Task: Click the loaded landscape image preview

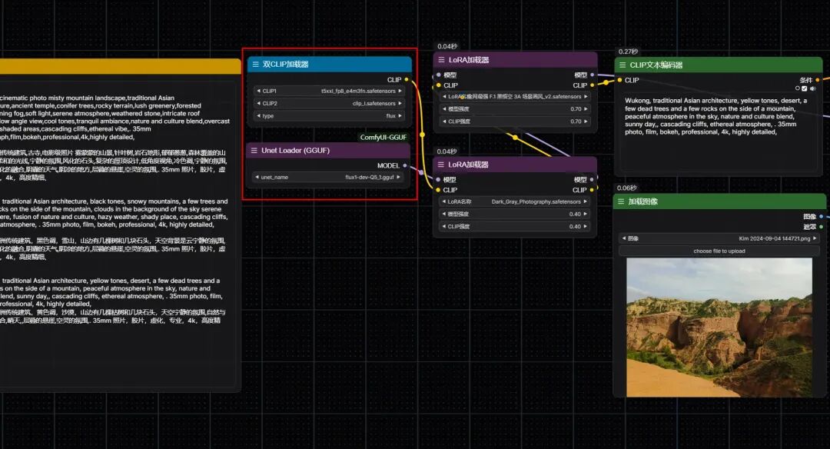Action: pyautogui.click(x=719, y=328)
